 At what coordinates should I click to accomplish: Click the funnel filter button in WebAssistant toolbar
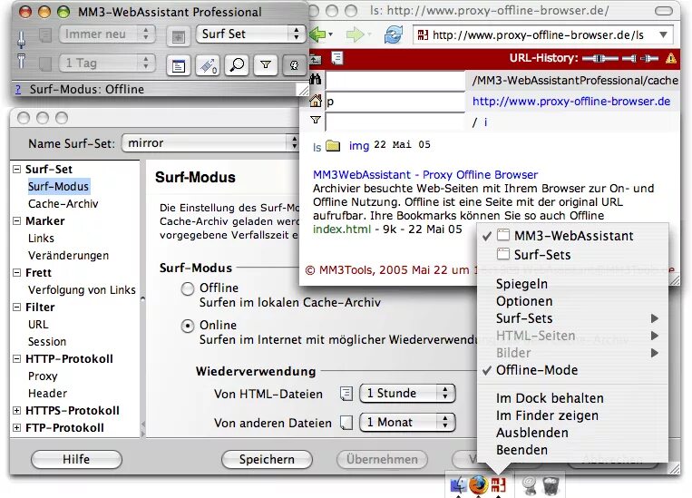[266, 66]
